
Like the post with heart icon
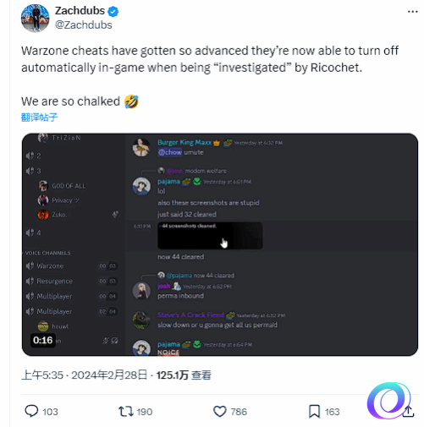(220, 412)
